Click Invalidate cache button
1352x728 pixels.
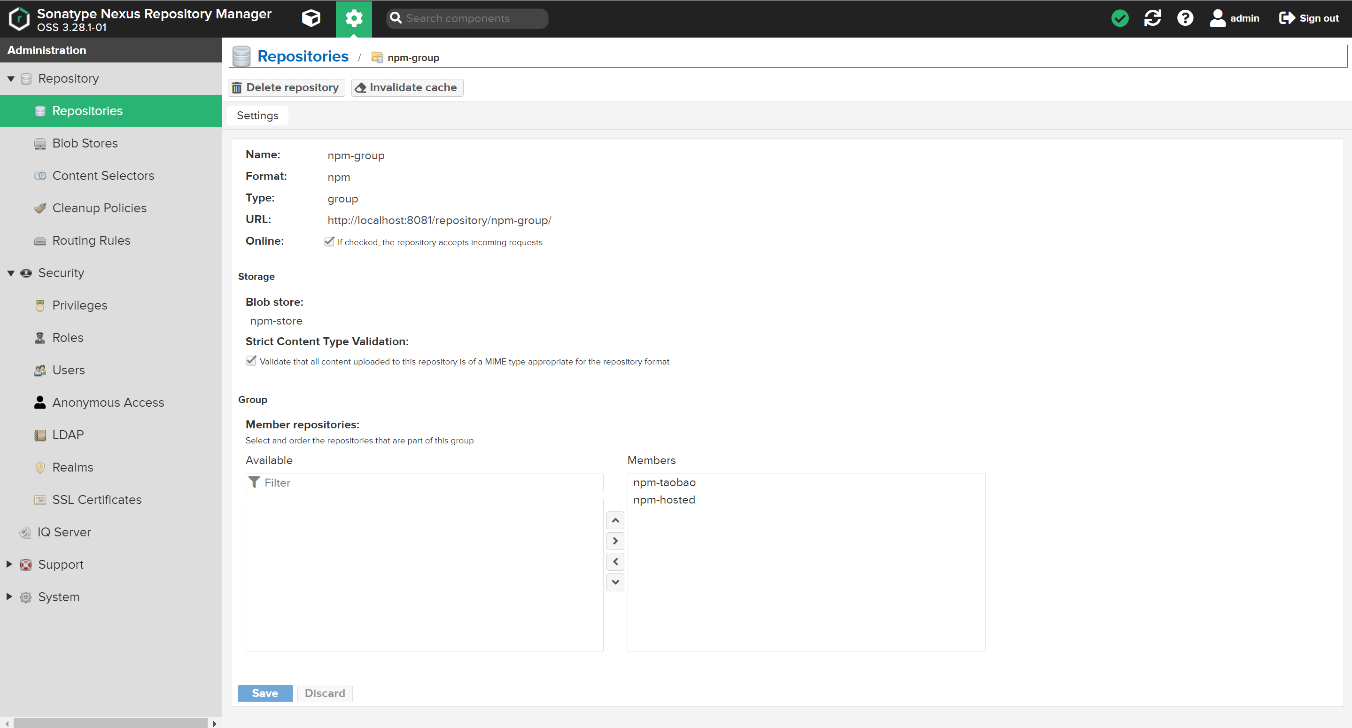(x=407, y=88)
